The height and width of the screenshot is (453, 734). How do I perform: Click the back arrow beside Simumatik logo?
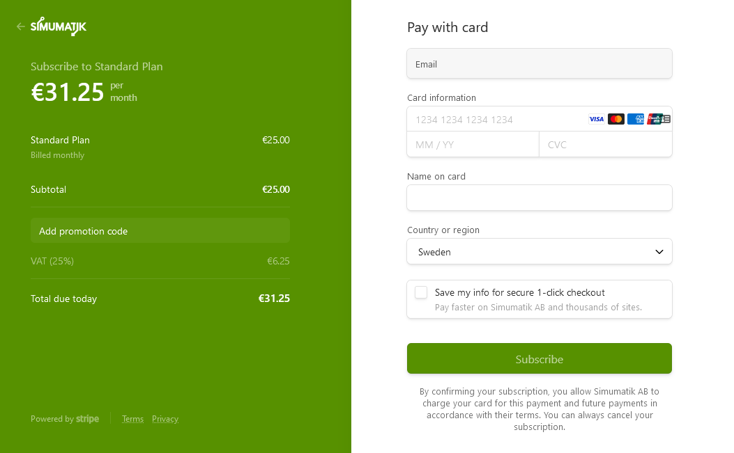click(x=21, y=26)
